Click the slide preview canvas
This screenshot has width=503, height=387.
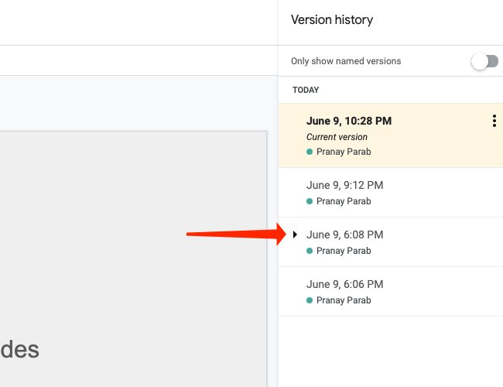coord(132,255)
